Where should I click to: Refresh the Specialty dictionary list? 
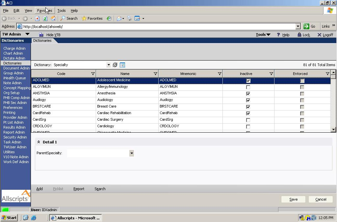tap(115, 65)
